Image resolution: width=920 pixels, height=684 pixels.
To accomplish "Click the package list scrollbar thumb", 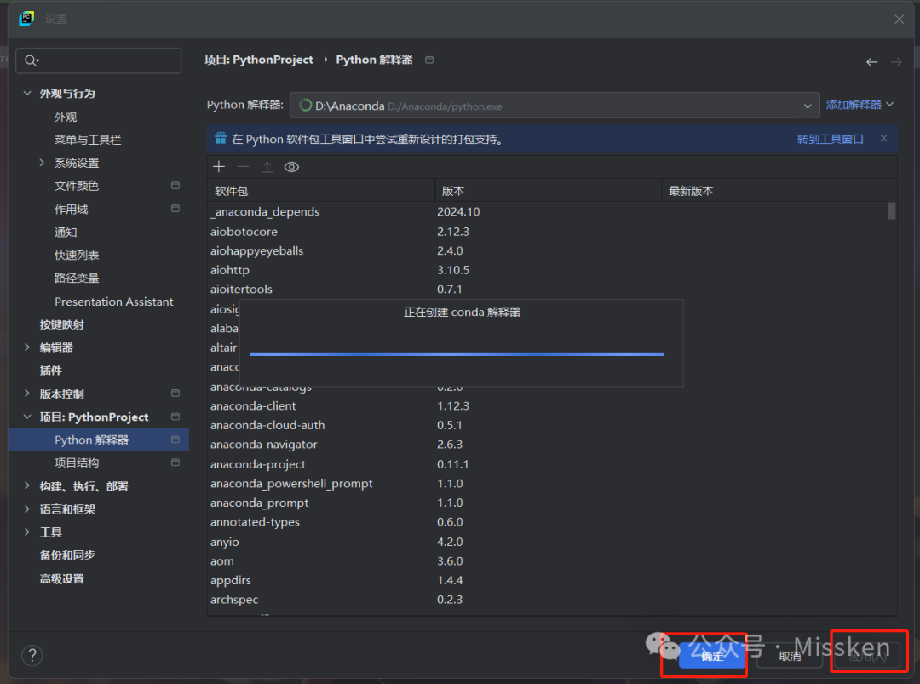I will click(x=892, y=210).
